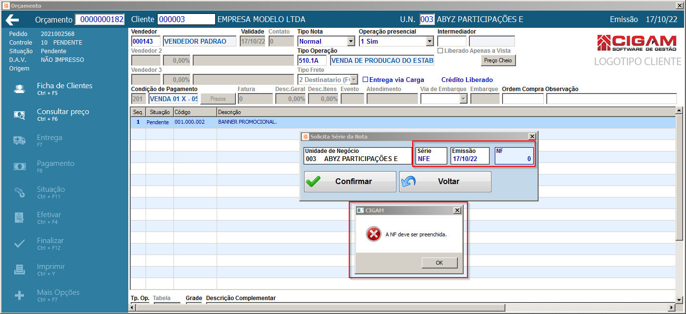Viewport: 686px width, 314px height.
Task: Click the Condição de Pagamento description field
Action: 173,99
